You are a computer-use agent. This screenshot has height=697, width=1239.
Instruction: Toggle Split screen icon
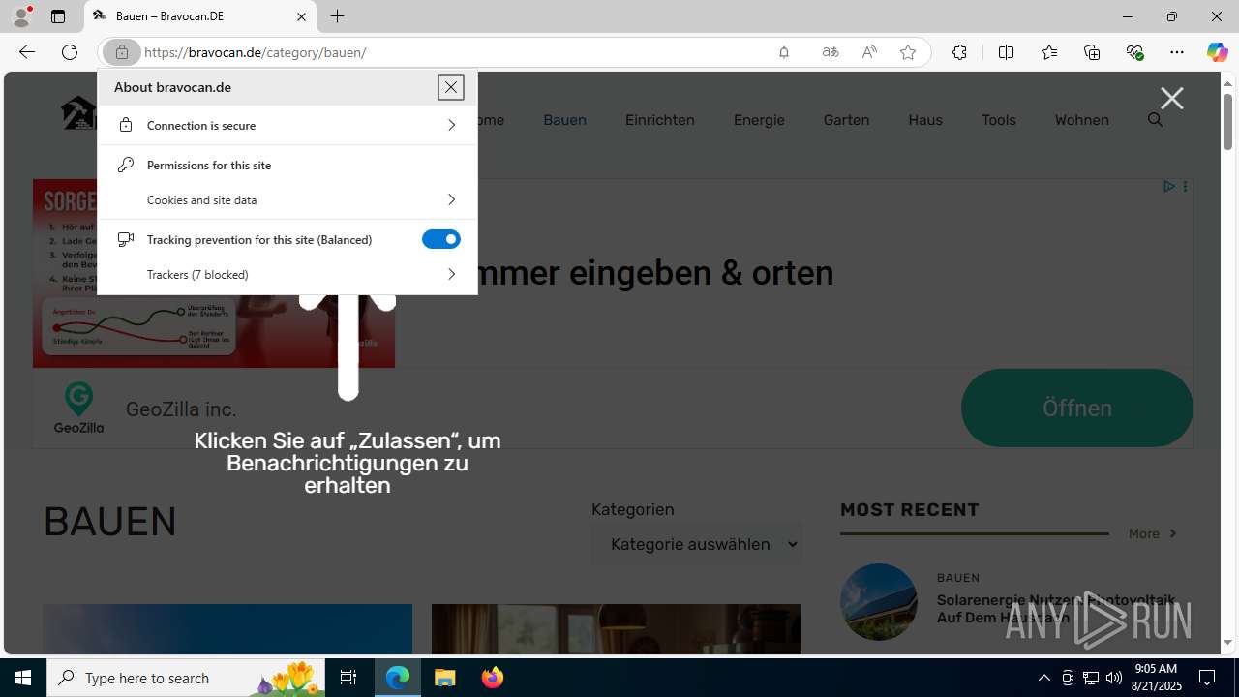coord(1006,52)
